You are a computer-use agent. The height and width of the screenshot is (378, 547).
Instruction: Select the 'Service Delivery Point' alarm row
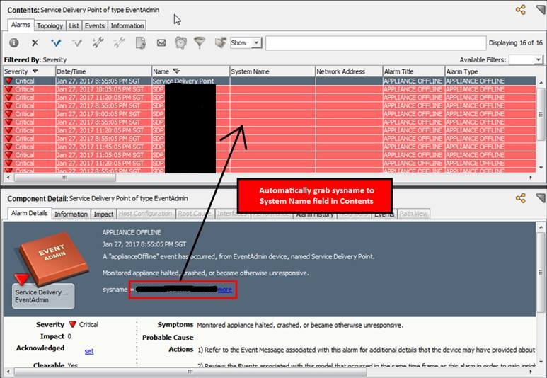pos(270,81)
